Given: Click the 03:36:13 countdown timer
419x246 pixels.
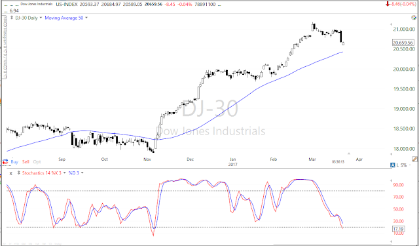Looking at the screenshot, I should (x=338, y=161).
